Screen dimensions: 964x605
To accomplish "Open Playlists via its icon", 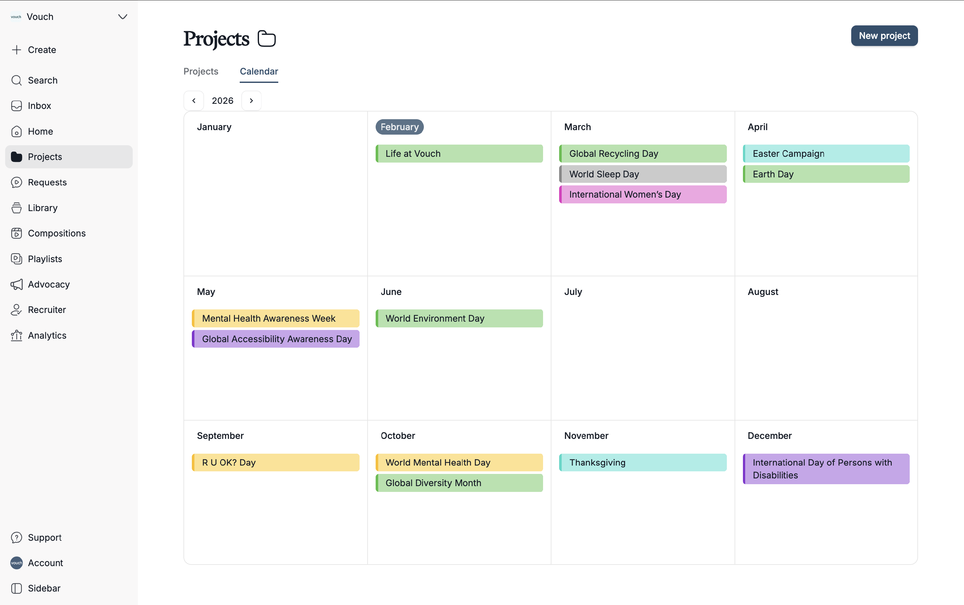I will click(16, 259).
